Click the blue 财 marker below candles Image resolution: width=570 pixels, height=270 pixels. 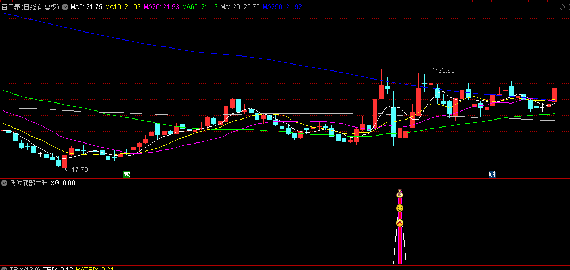pos(492,174)
